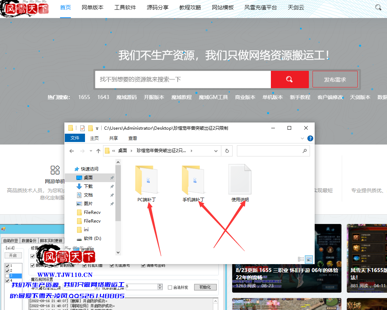The image size is (387, 310).
Task: Click the log panel scroll up arrow
Action: click(x=216, y=301)
